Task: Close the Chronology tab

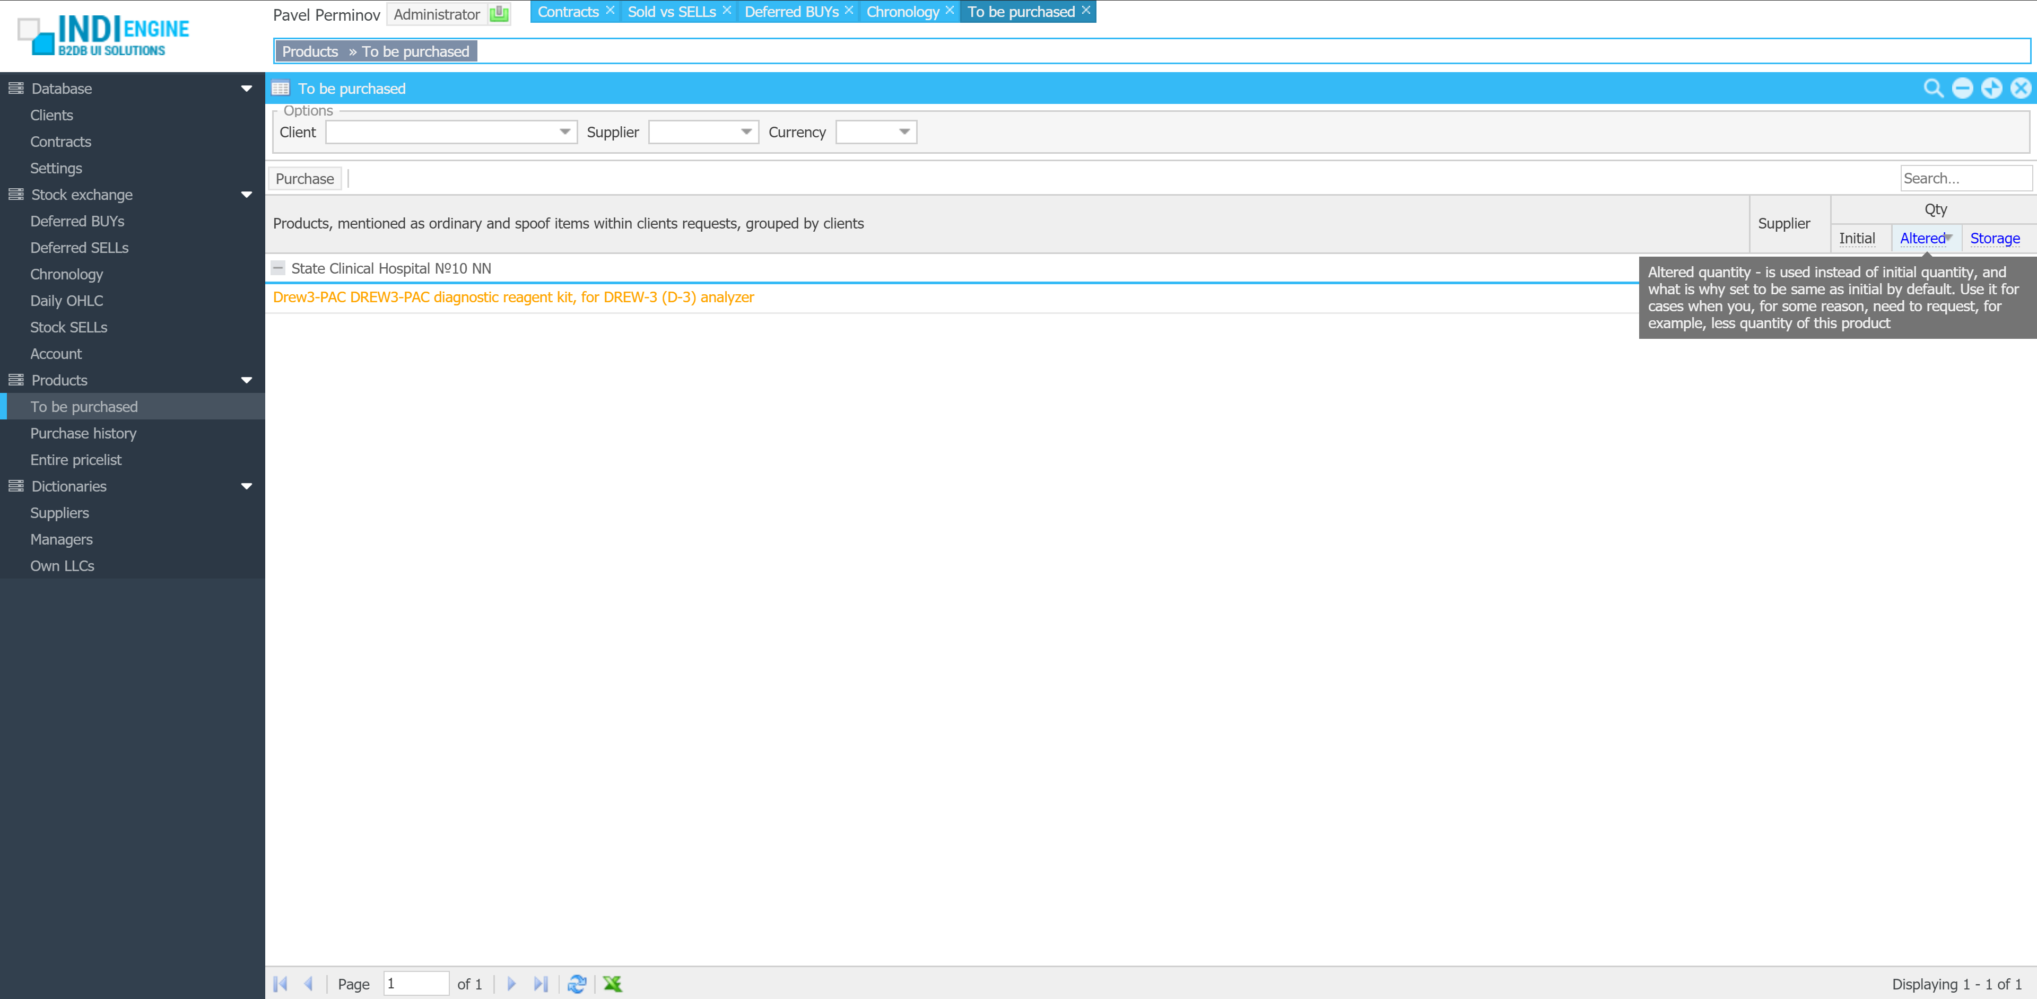Action: (950, 10)
